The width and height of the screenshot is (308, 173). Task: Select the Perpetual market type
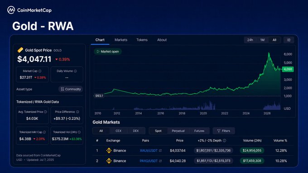(x=178, y=131)
